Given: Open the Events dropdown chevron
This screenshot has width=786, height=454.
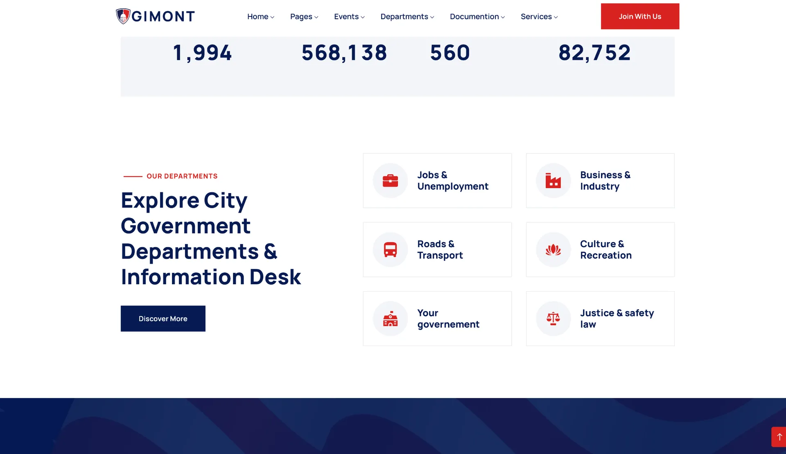Looking at the screenshot, I should click(362, 17).
